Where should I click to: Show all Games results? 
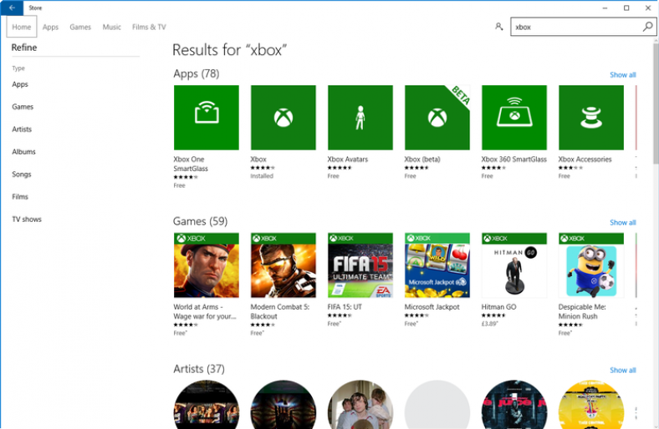[x=622, y=222]
